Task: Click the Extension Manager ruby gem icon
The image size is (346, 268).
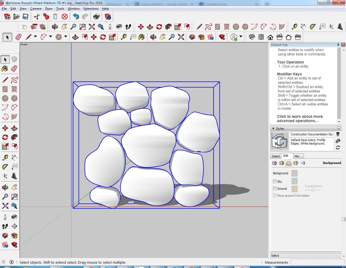Action: pos(222,37)
